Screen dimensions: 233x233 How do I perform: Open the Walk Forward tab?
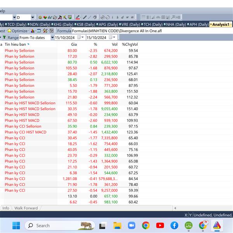[x=26, y=208]
